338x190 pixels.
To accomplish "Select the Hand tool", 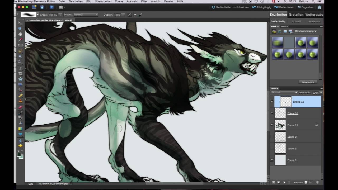I will [x=20, y=34].
